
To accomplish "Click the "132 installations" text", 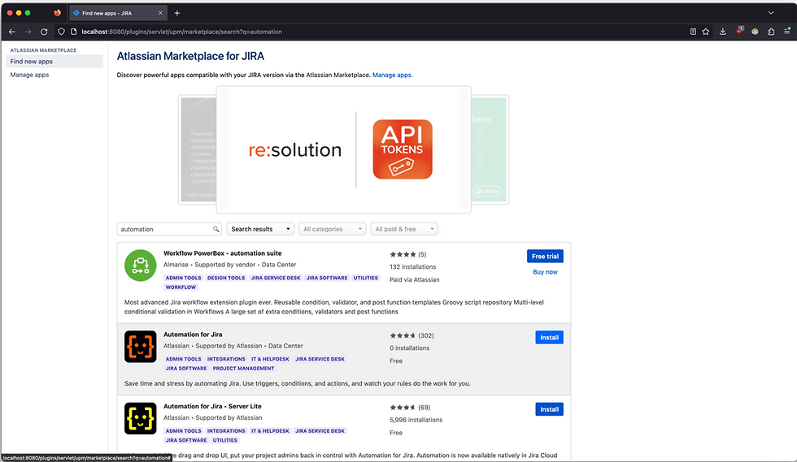I will coord(413,266).
